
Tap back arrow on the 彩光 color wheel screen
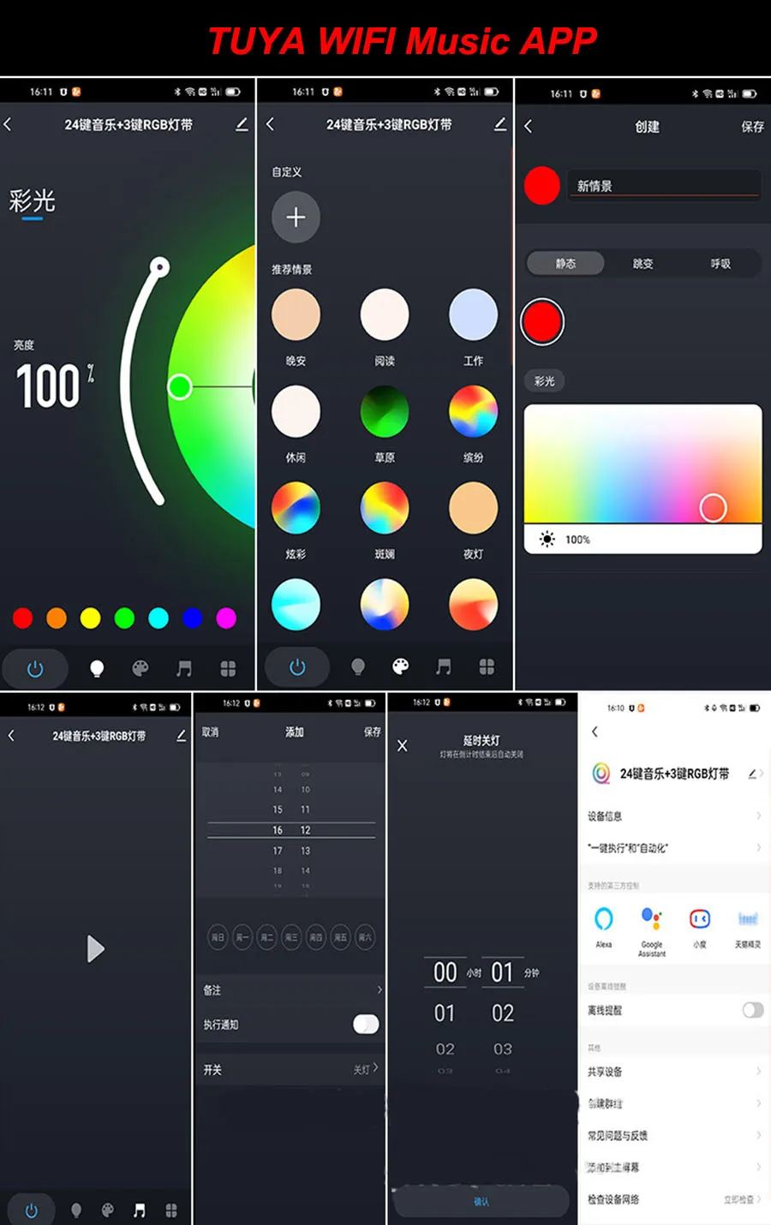8,124
